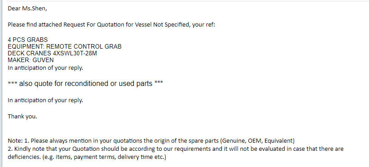Click the 'Thank you.' line
Image resolution: width=369 pixels, height=167 pixels.
point(22,116)
